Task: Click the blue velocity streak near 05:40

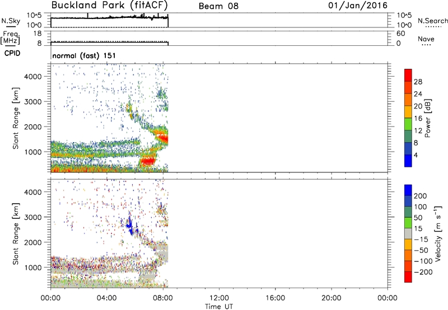Action: [130, 224]
